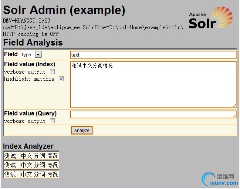
Task: Enable verbose output under Field value (Query)
Action: (53, 121)
